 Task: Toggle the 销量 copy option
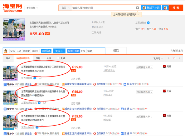[90, 51]
